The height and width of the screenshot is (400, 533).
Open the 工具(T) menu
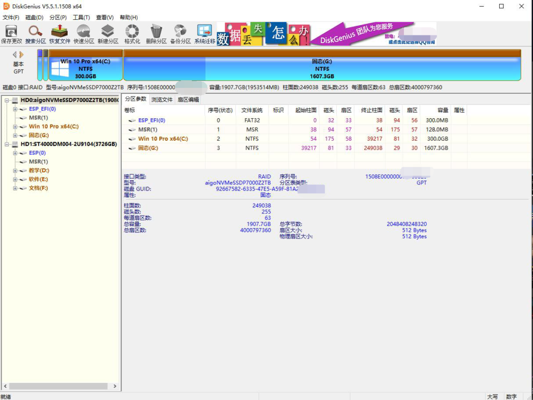(x=81, y=17)
